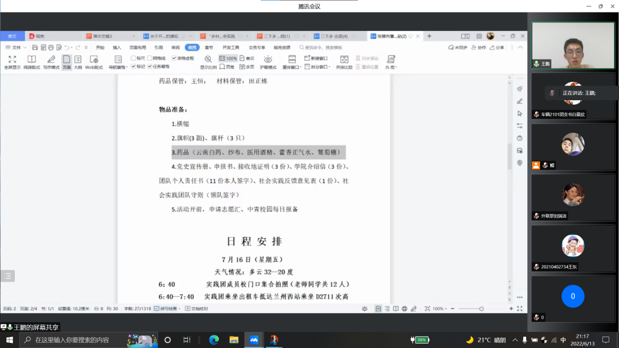Open the 插入 insert ribbon tab
The height and width of the screenshot is (348, 619).
point(117,48)
